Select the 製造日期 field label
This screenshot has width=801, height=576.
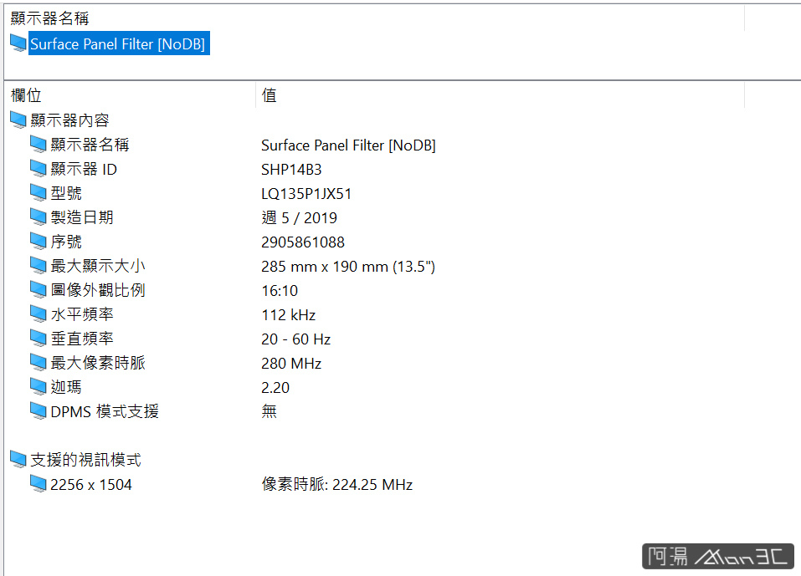click(82, 217)
